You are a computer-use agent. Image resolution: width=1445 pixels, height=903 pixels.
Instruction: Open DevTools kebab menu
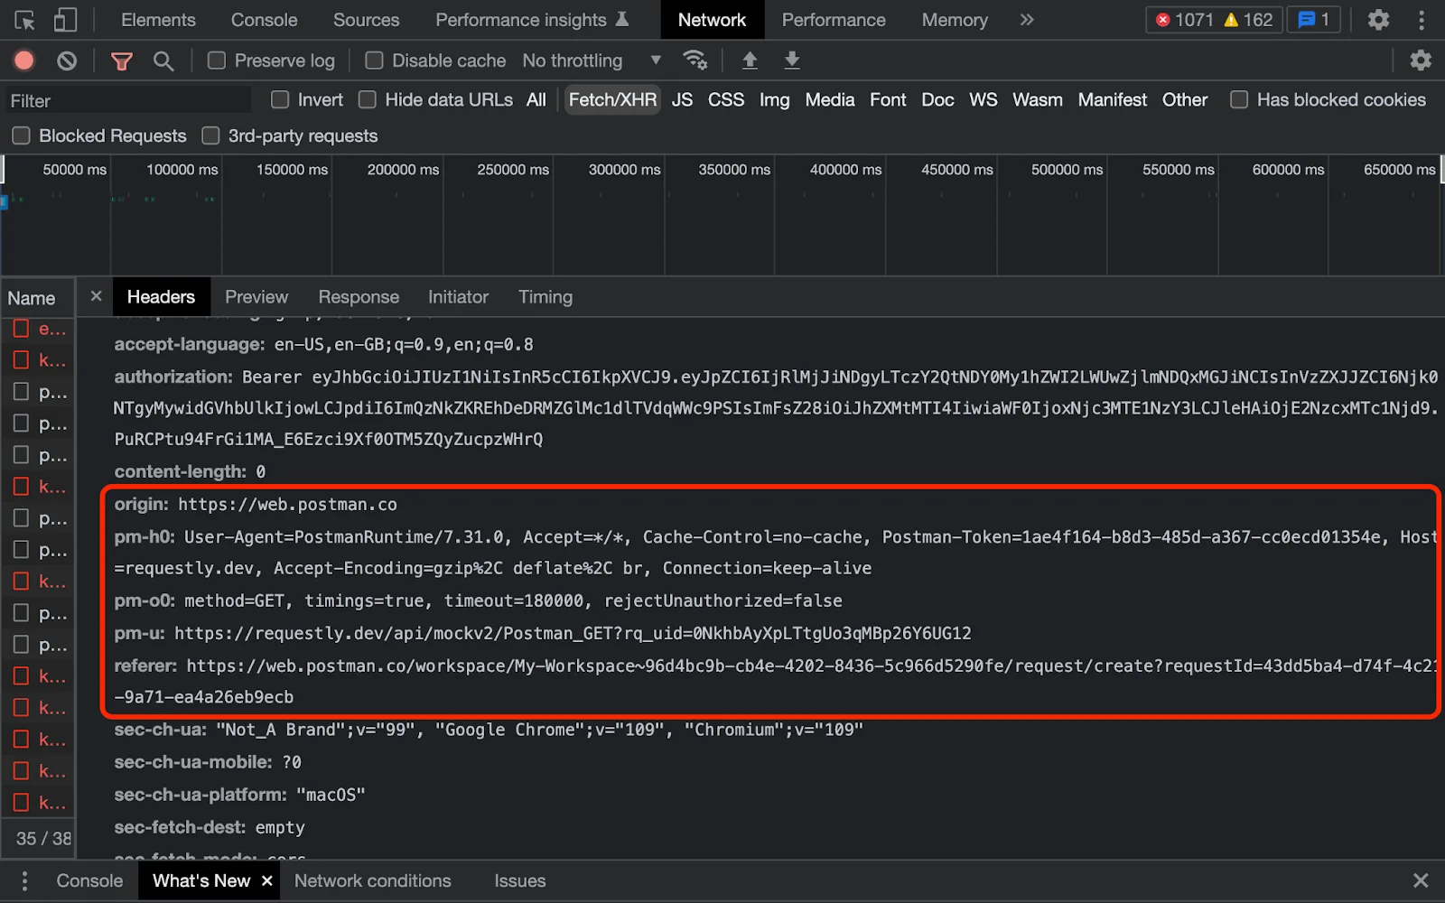[1422, 20]
